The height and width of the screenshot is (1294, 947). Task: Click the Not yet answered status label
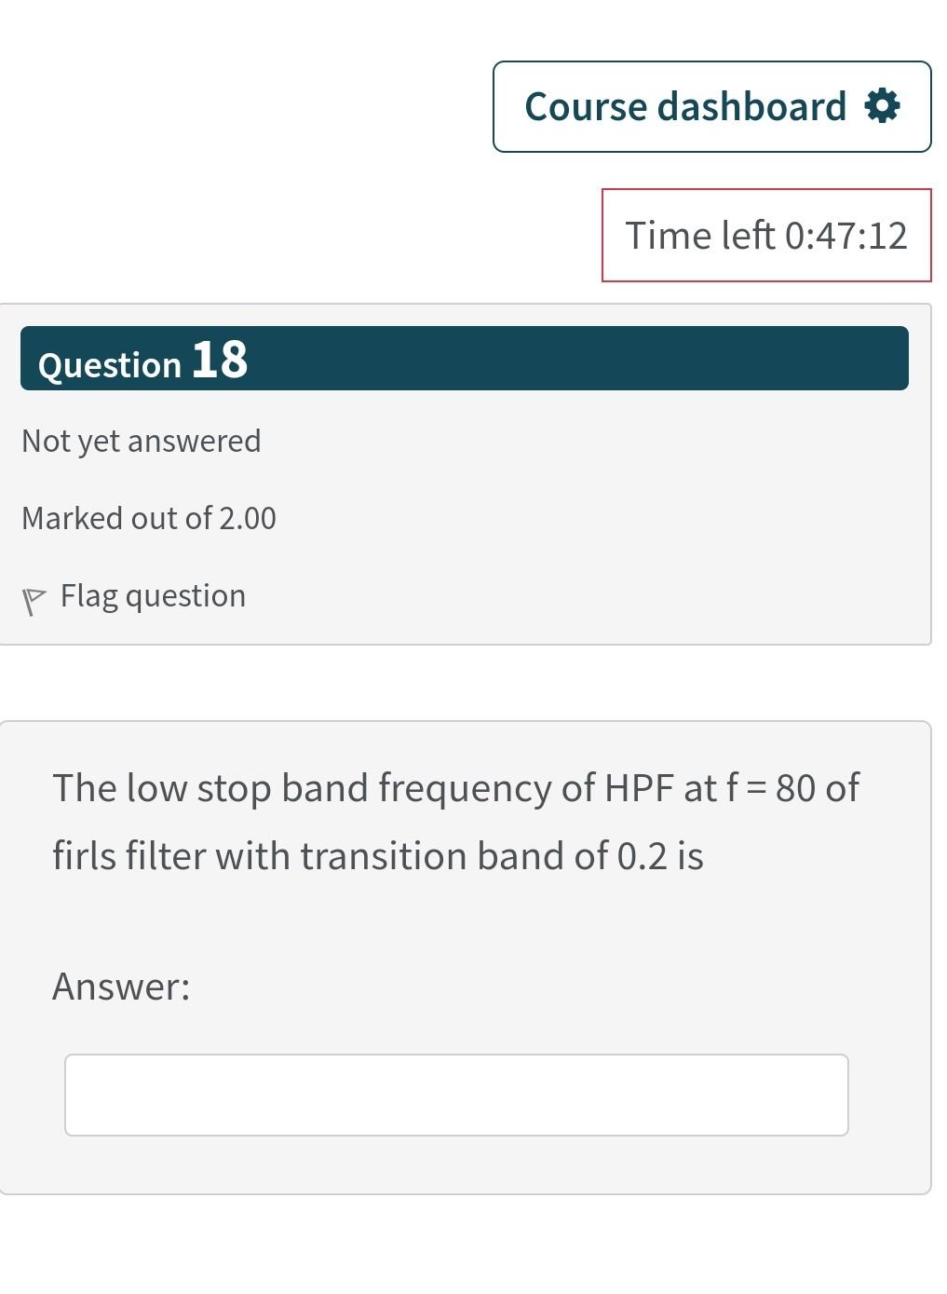pos(142,440)
